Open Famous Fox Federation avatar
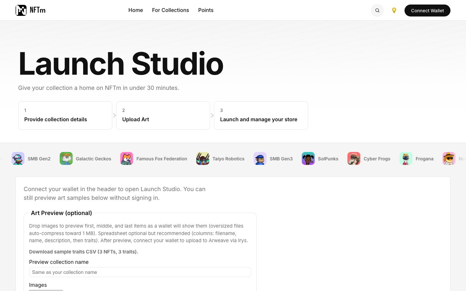Image resolution: width=466 pixels, height=291 pixels. coord(127,158)
